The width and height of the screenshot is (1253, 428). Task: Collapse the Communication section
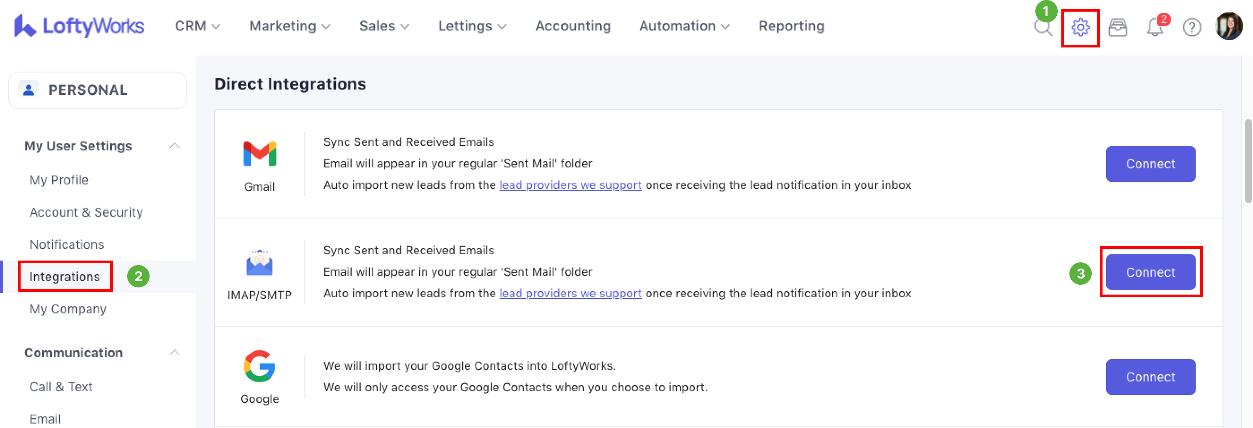[x=175, y=353]
